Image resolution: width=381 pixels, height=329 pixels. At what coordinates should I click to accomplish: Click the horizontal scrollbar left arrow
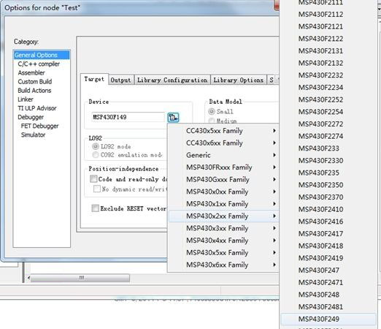point(28,278)
